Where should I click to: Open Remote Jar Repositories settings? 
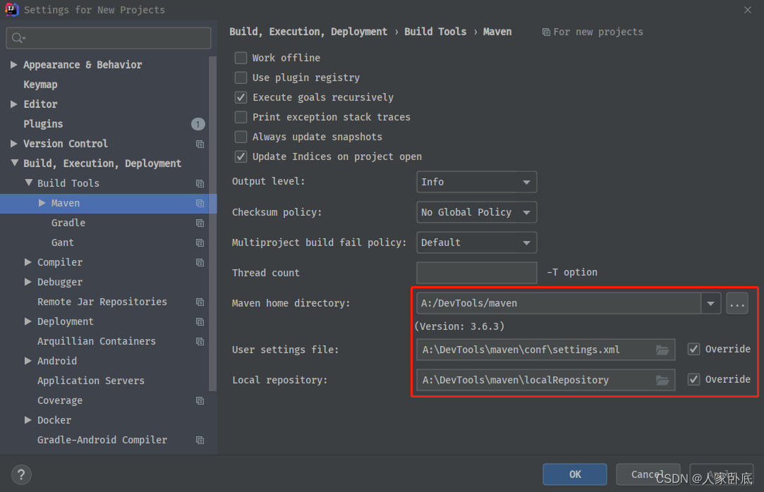pos(102,302)
